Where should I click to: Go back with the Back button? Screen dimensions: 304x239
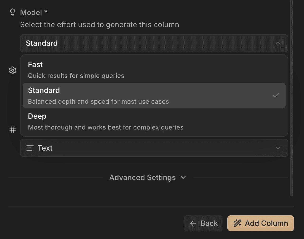[203, 223]
